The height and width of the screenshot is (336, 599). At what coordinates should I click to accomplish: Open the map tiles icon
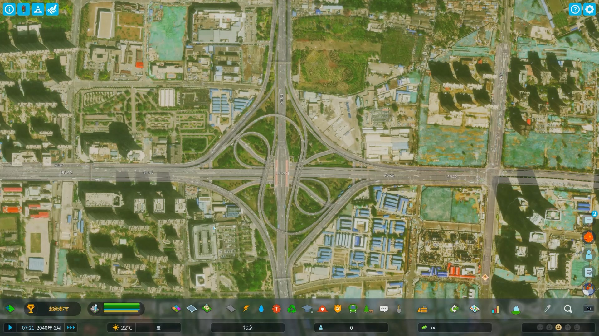coord(10,309)
